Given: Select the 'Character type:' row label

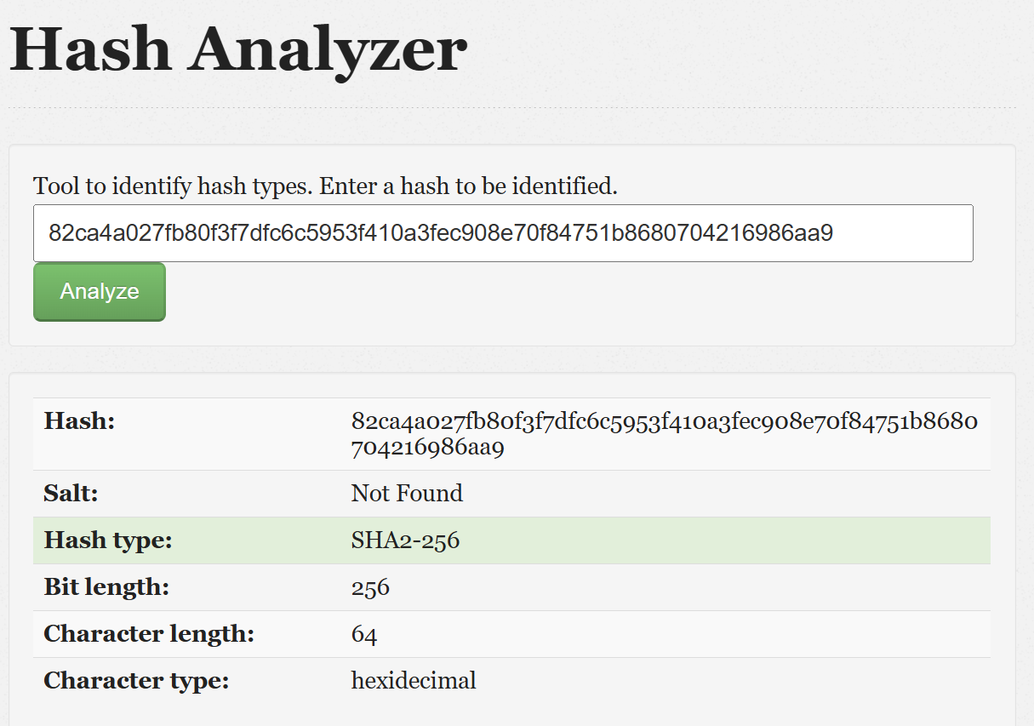Looking at the screenshot, I should (x=136, y=680).
